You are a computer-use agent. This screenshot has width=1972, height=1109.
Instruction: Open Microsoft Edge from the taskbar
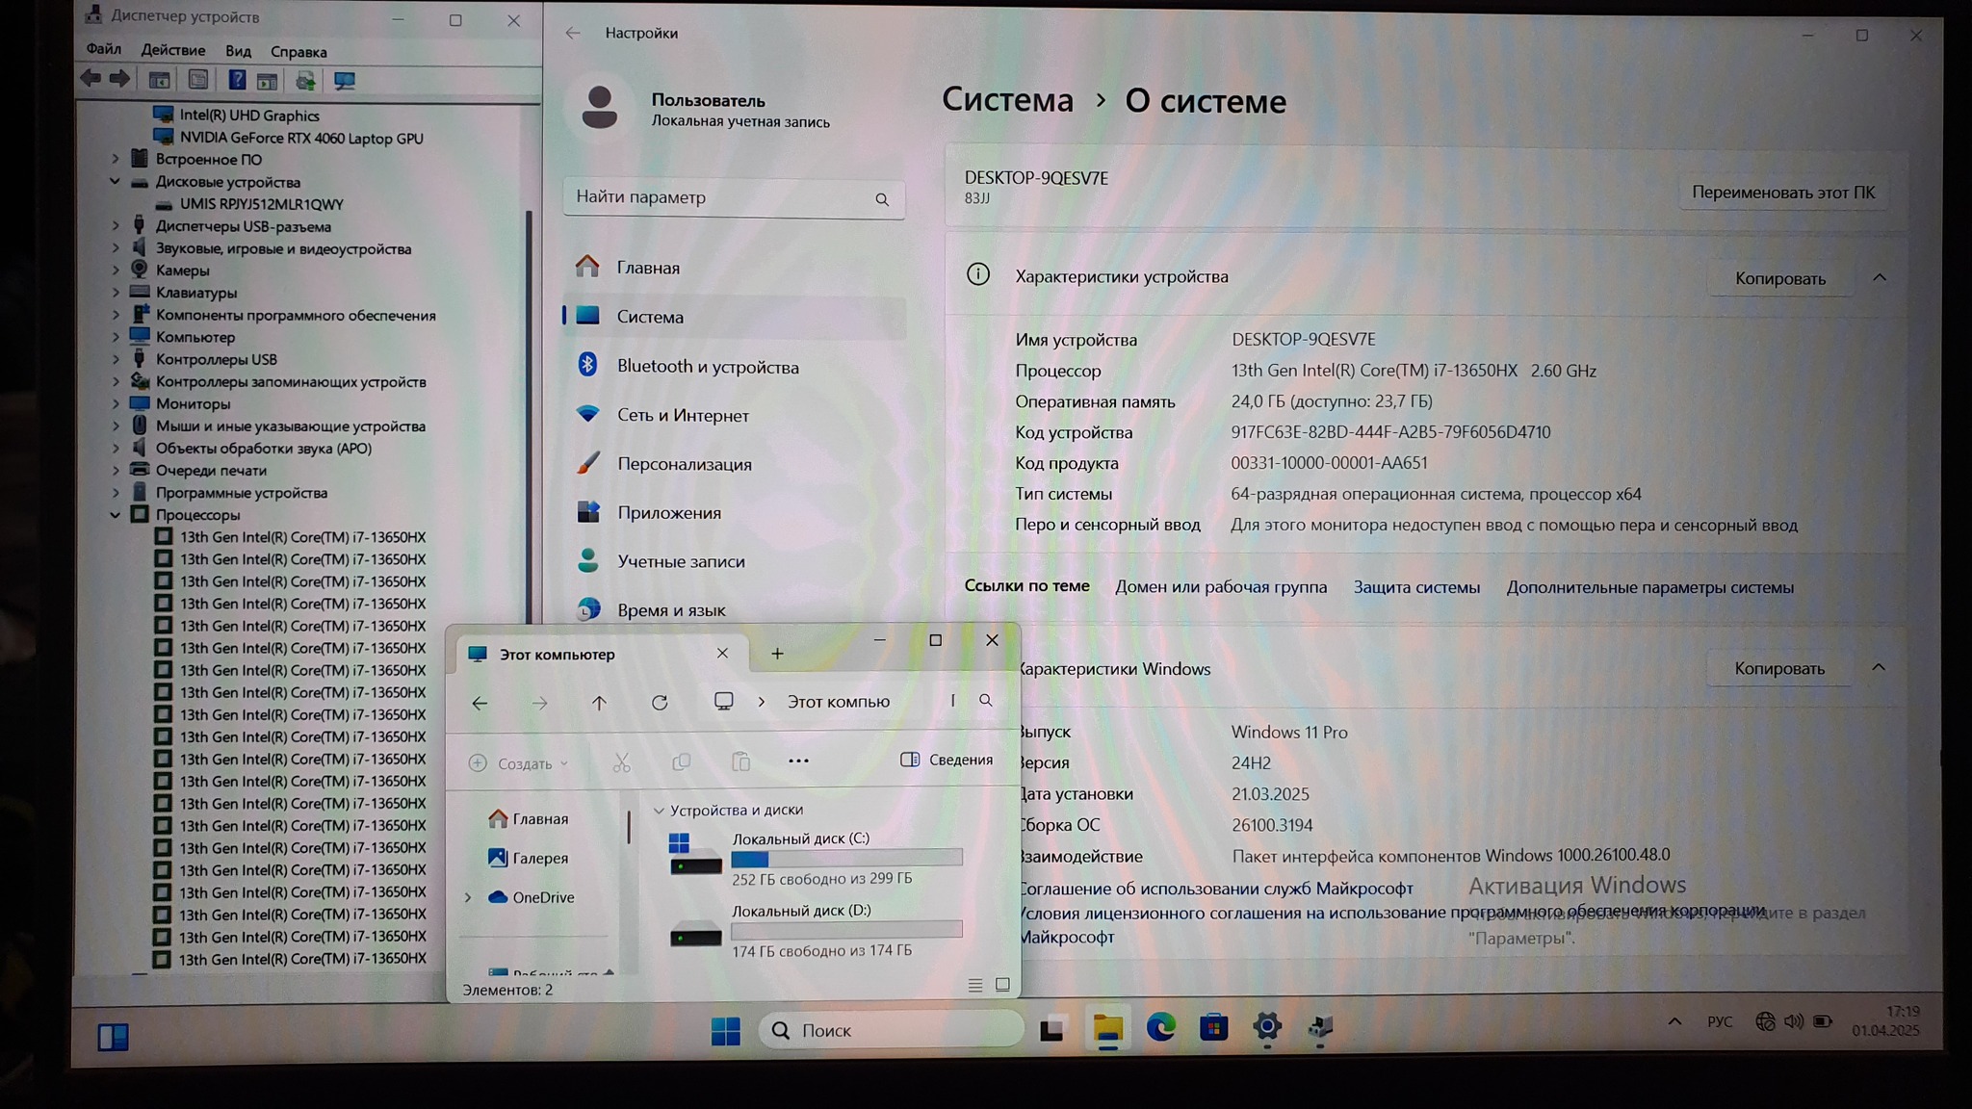[1160, 1028]
